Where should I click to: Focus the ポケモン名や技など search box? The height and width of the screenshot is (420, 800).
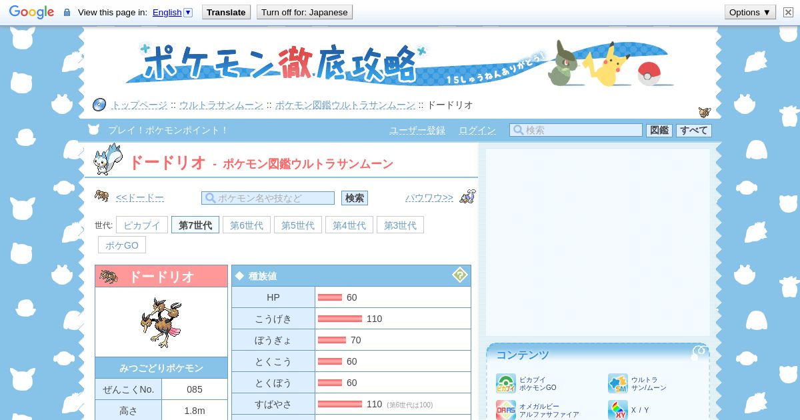(268, 198)
